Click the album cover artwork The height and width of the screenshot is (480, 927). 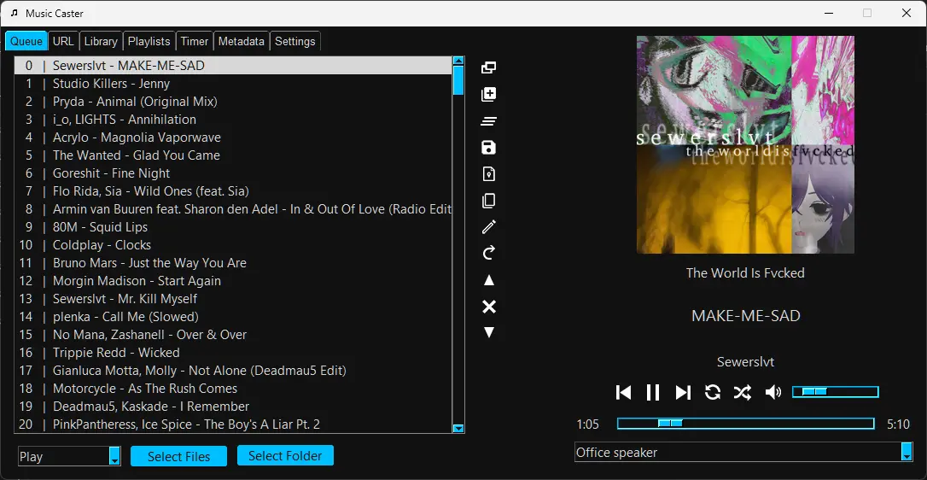click(x=745, y=144)
